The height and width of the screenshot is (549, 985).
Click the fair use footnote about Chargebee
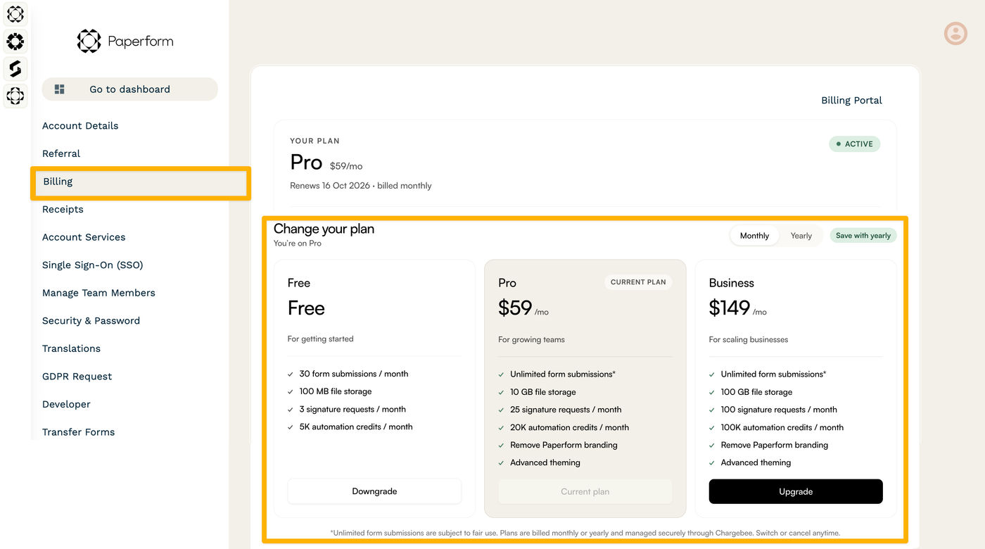[x=585, y=533]
